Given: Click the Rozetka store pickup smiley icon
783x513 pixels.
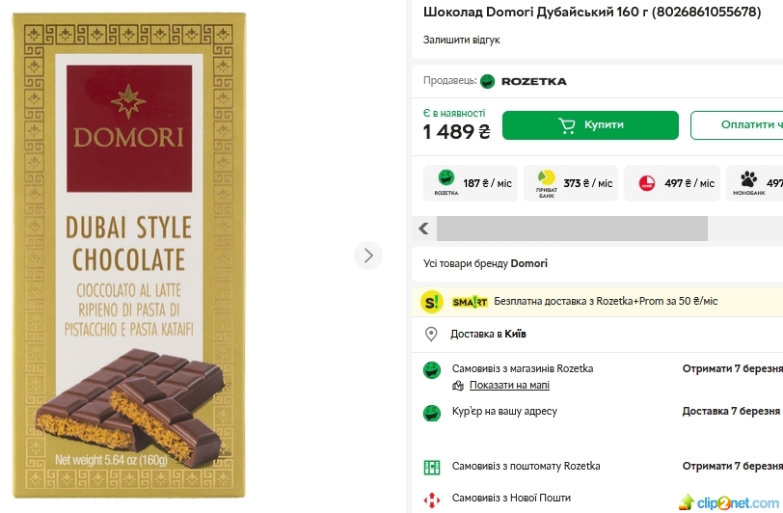Looking at the screenshot, I should click(432, 369).
